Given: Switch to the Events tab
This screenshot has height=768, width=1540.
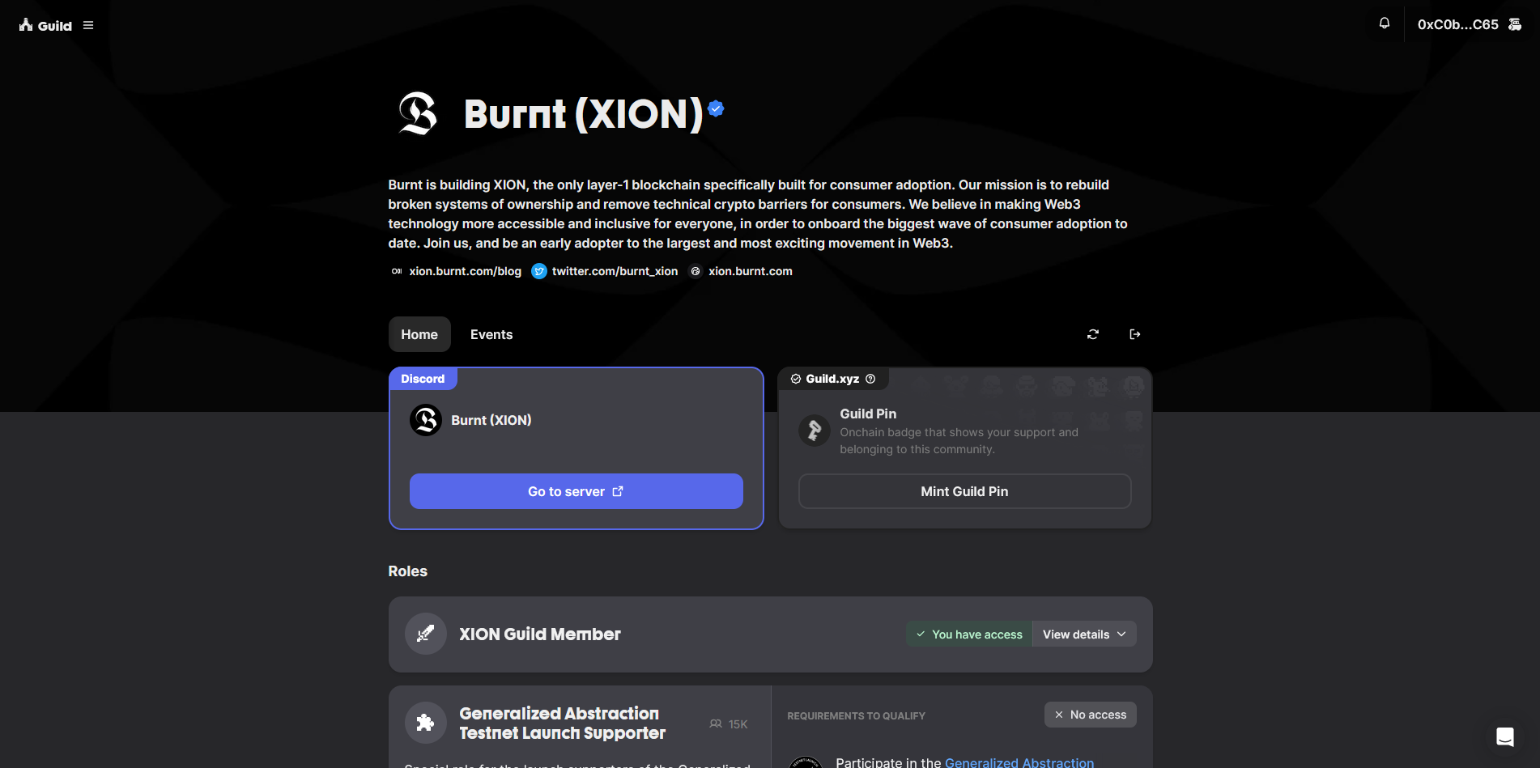Looking at the screenshot, I should point(491,334).
